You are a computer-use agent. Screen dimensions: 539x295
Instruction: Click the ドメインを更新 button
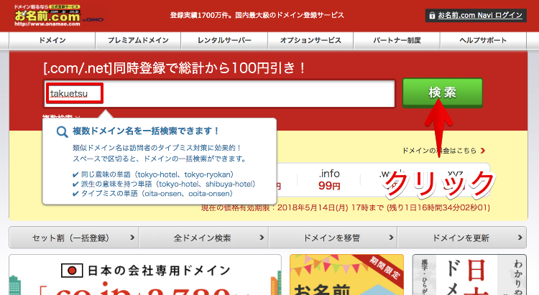point(462,238)
